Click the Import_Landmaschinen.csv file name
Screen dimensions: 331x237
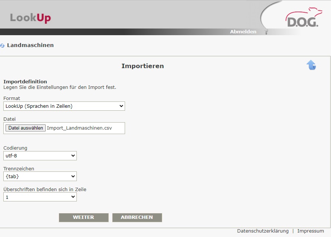pyautogui.click(x=79, y=128)
